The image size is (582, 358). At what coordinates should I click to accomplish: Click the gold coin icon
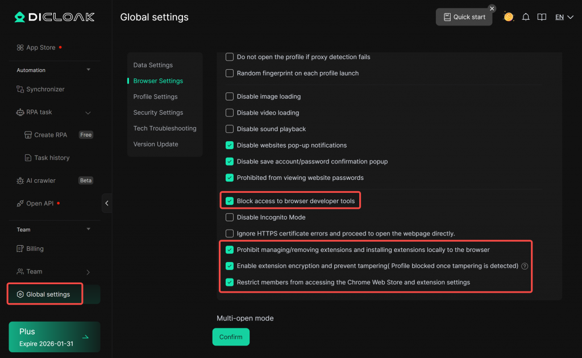pyautogui.click(x=509, y=17)
